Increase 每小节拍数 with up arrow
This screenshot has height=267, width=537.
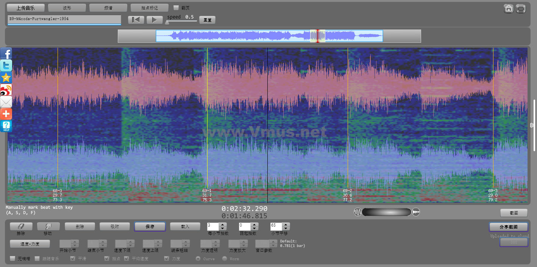223,225
